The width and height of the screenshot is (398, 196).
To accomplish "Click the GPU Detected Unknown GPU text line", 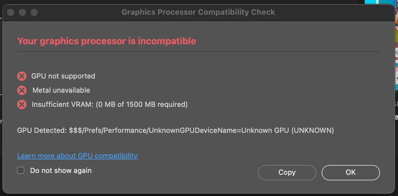I will pyautogui.click(x=175, y=130).
